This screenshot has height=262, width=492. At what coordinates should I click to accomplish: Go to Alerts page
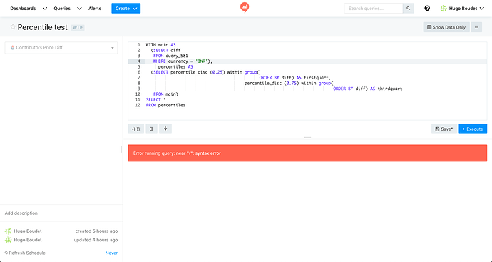[x=95, y=9]
